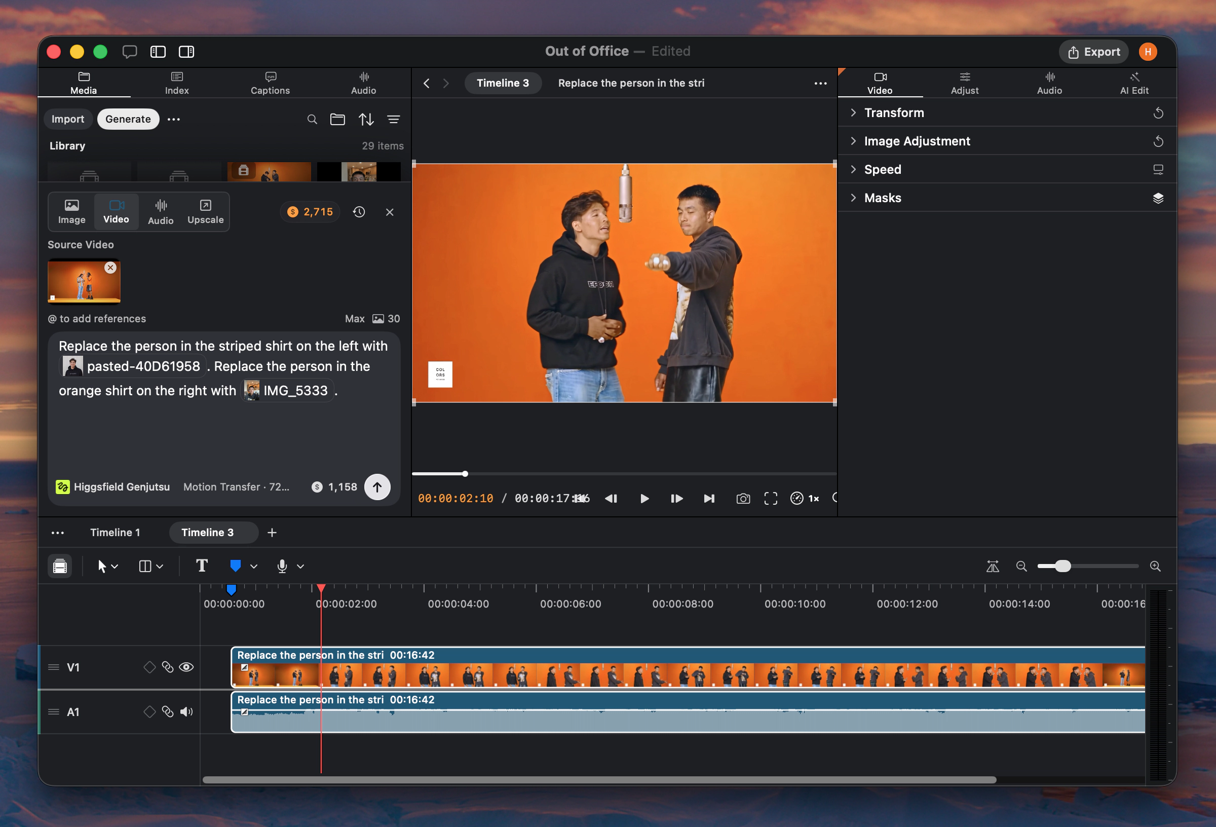
Task: Switch to the Captions tab
Action: [x=270, y=83]
